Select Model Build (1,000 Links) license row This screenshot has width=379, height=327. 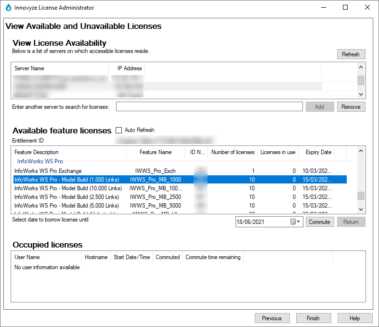click(x=180, y=180)
